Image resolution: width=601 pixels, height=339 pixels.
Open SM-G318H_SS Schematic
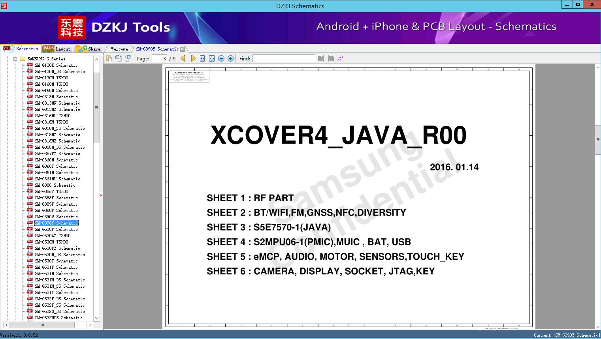coord(60,128)
